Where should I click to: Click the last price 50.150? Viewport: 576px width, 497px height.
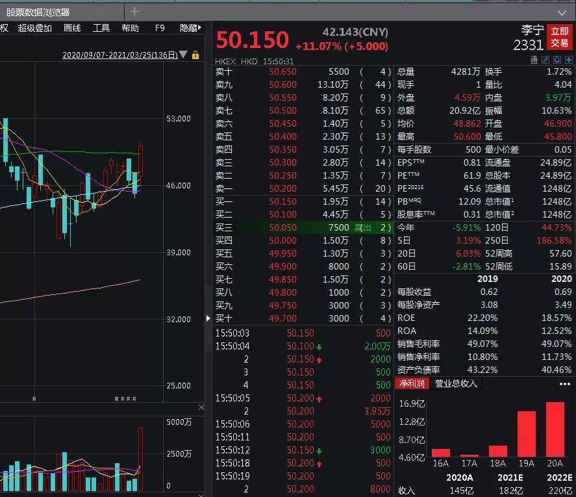click(253, 40)
